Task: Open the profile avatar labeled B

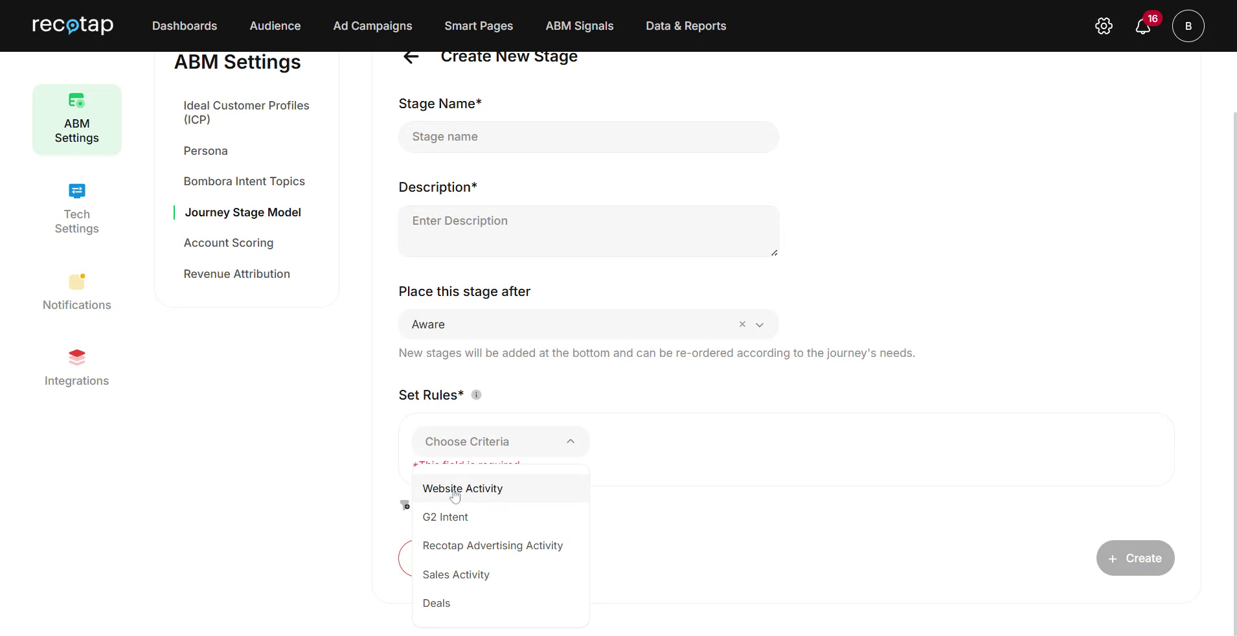Action: pos(1188,26)
